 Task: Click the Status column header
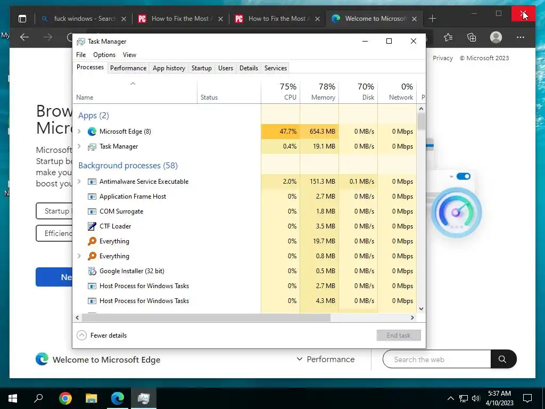[x=229, y=92]
